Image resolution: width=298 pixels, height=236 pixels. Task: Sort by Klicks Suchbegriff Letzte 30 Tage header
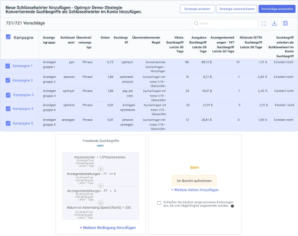(x=175, y=44)
